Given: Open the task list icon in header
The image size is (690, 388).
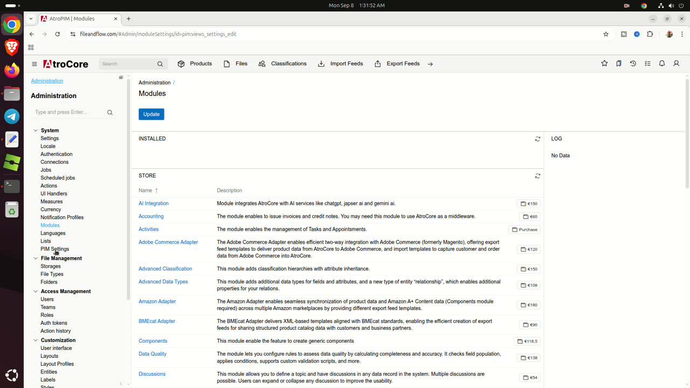Looking at the screenshot, I should tap(647, 64).
